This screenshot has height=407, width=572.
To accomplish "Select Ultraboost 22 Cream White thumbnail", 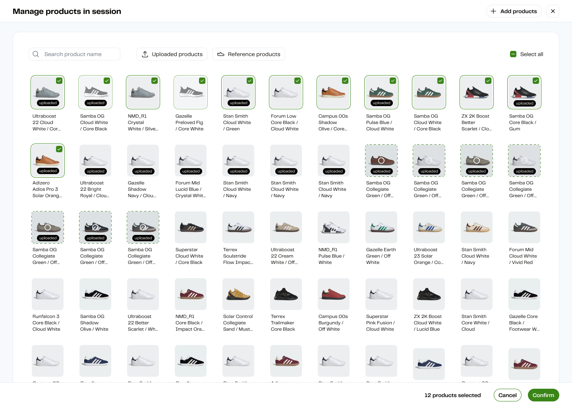I will click(x=286, y=227).
